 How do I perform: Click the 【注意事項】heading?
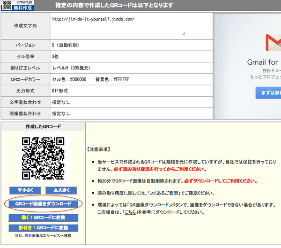click(98, 150)
